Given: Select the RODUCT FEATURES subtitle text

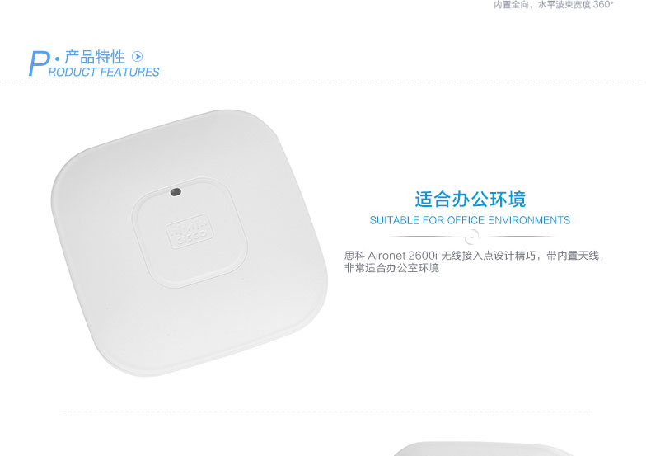Looking at the screenshot, I should point(104,73).
